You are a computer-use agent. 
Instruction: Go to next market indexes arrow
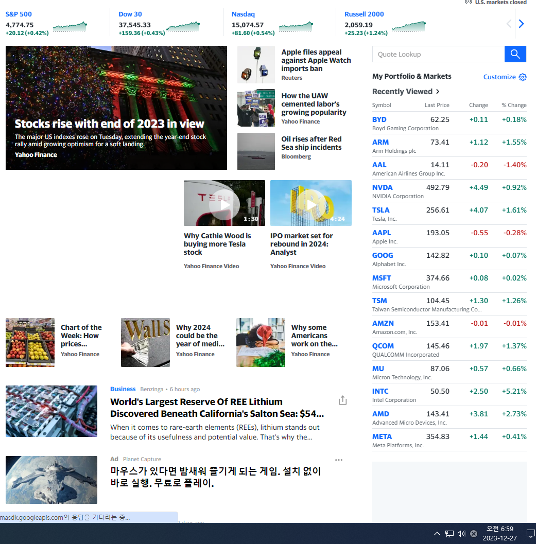(521, 24)
